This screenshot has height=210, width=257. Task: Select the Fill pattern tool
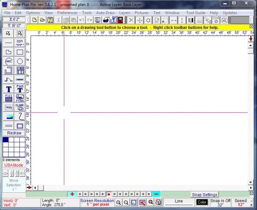click(8, 98)
